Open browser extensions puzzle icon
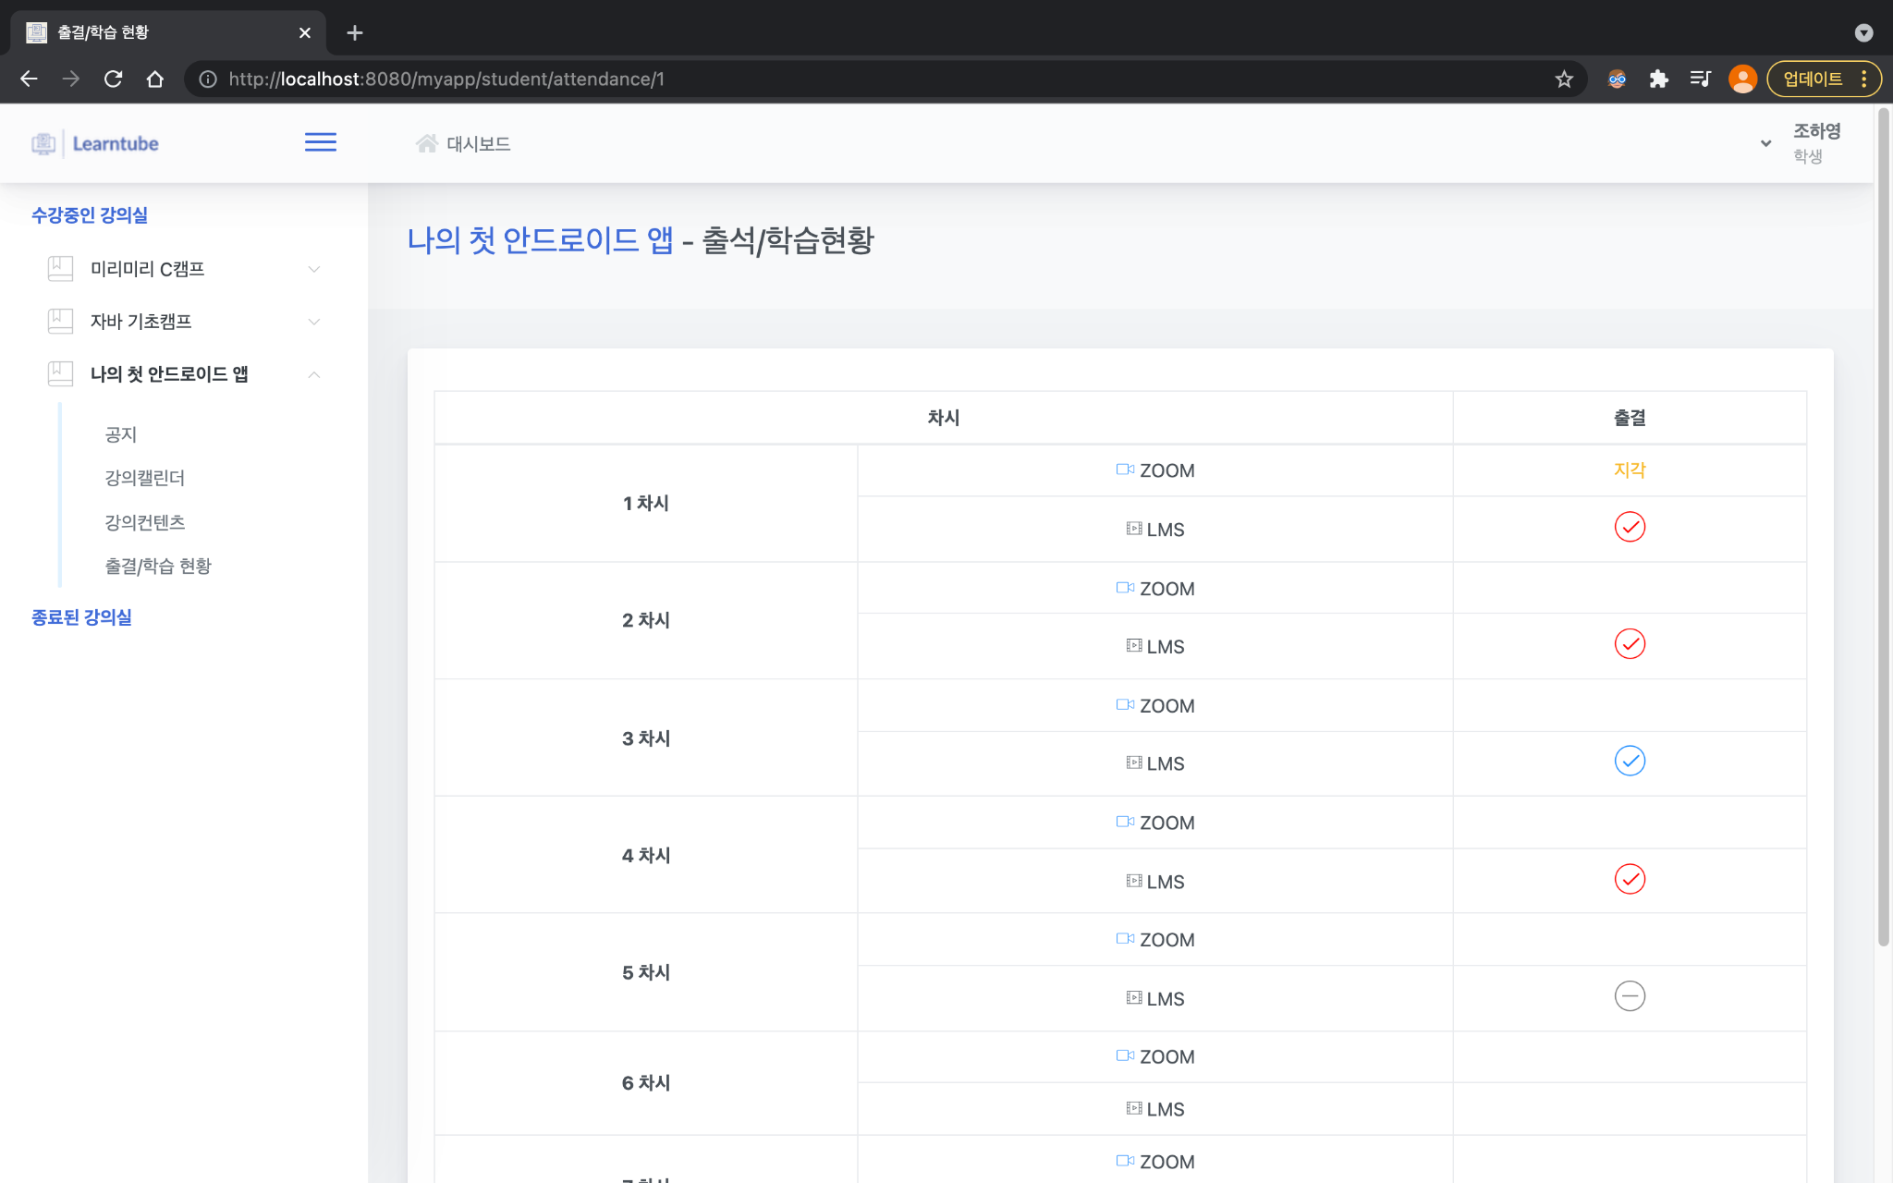 (1658, 79)
